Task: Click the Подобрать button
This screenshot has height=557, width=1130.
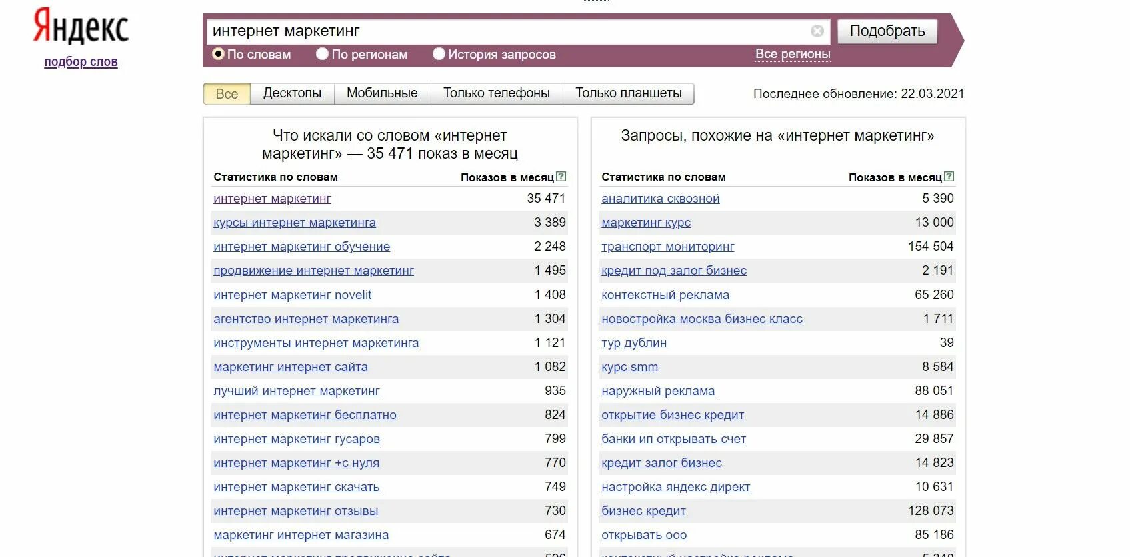Action: 887,31
